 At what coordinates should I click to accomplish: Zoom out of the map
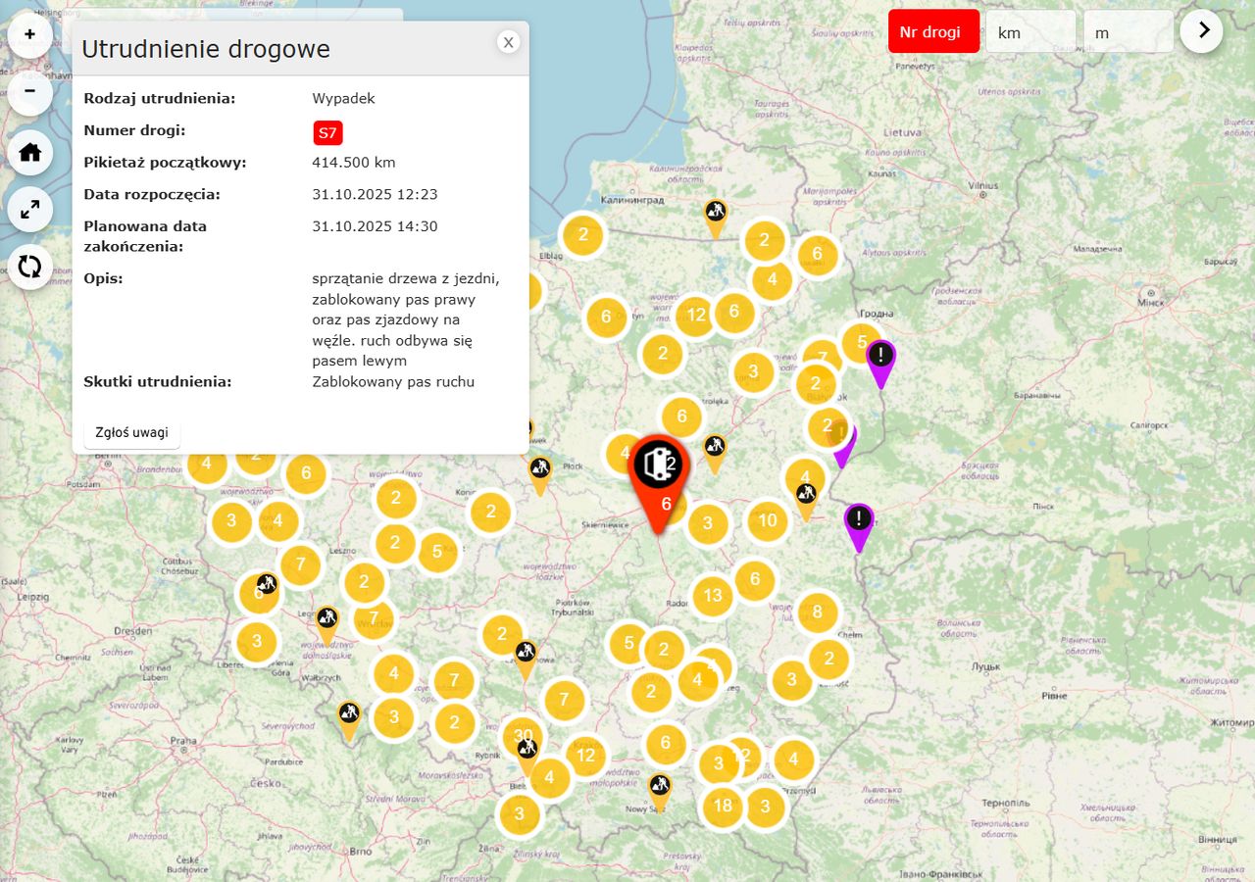click(29, 93)
